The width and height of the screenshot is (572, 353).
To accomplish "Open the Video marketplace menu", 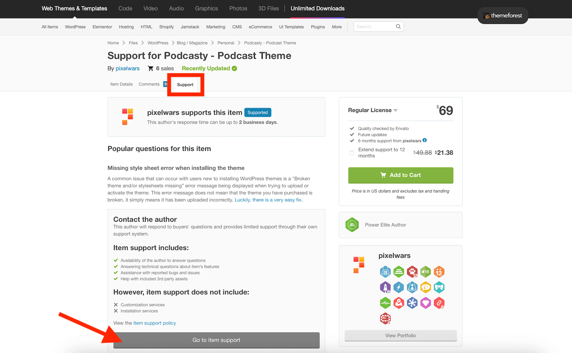I will coord(151,9).
